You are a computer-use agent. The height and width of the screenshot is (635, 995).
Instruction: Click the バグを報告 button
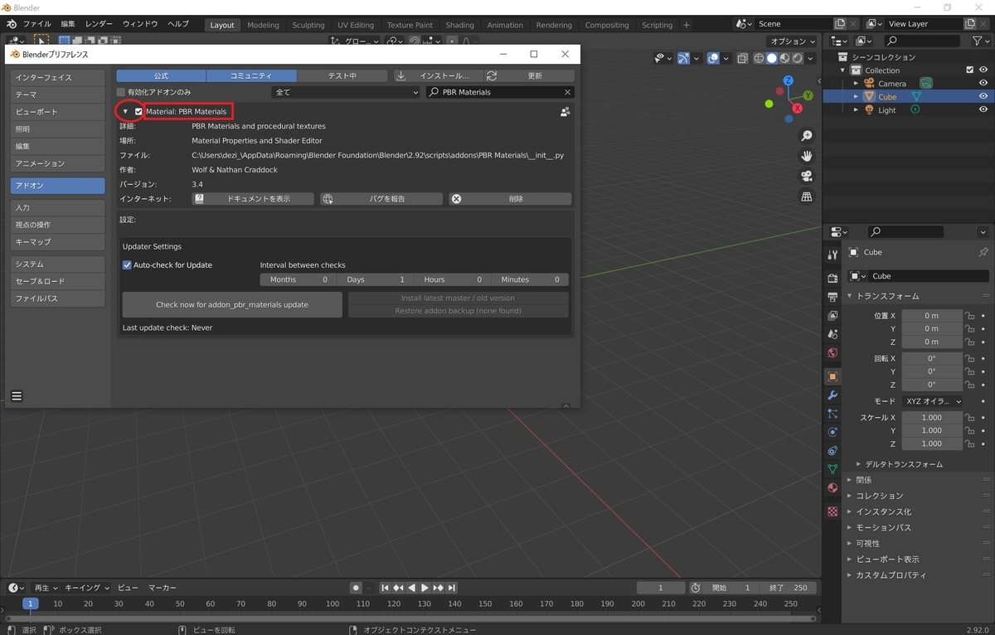click(x=381, y=199)
